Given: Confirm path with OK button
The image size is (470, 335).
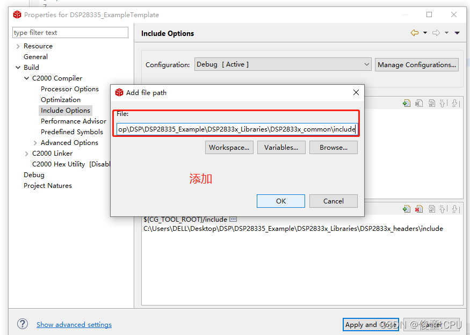Looking at the screenshot, I should coord(281,201).
